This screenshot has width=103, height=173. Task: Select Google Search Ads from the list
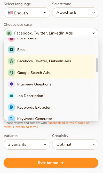coord(49,73)
